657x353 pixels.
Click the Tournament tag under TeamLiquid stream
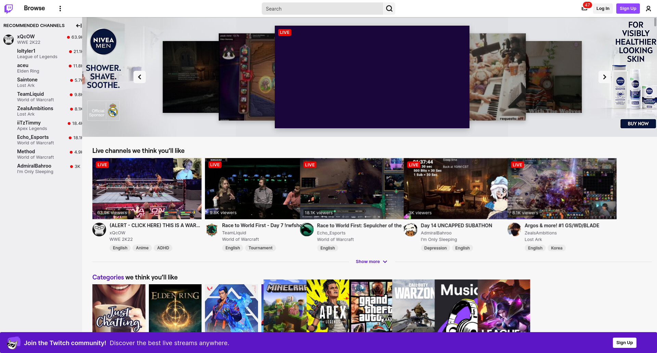click(x=260, y=248)
